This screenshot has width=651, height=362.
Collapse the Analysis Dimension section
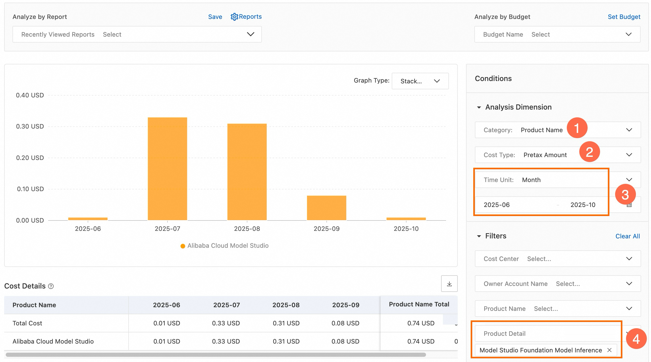pyautogui.click(x=479, y=107)
